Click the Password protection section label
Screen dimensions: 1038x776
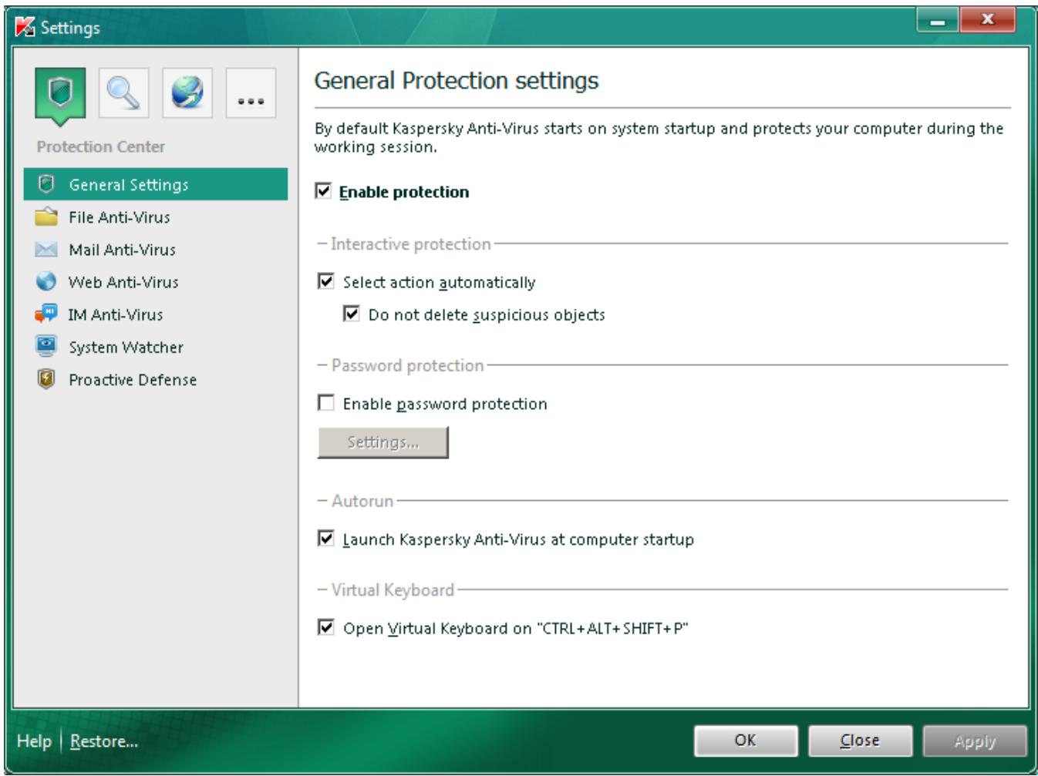407,365
